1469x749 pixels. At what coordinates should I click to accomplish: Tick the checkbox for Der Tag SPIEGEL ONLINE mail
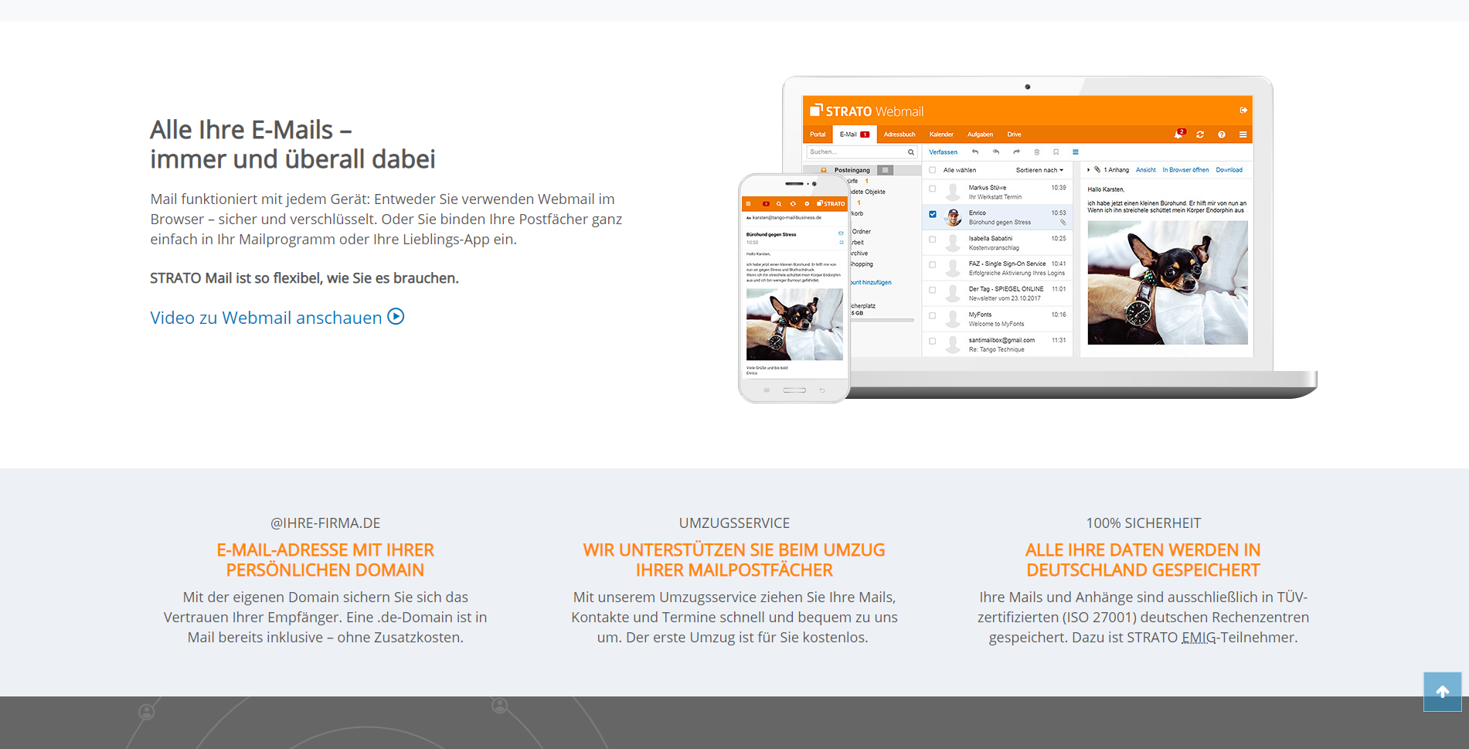(933, 291)
